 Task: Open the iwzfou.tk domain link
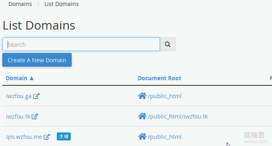coord(18,116)
